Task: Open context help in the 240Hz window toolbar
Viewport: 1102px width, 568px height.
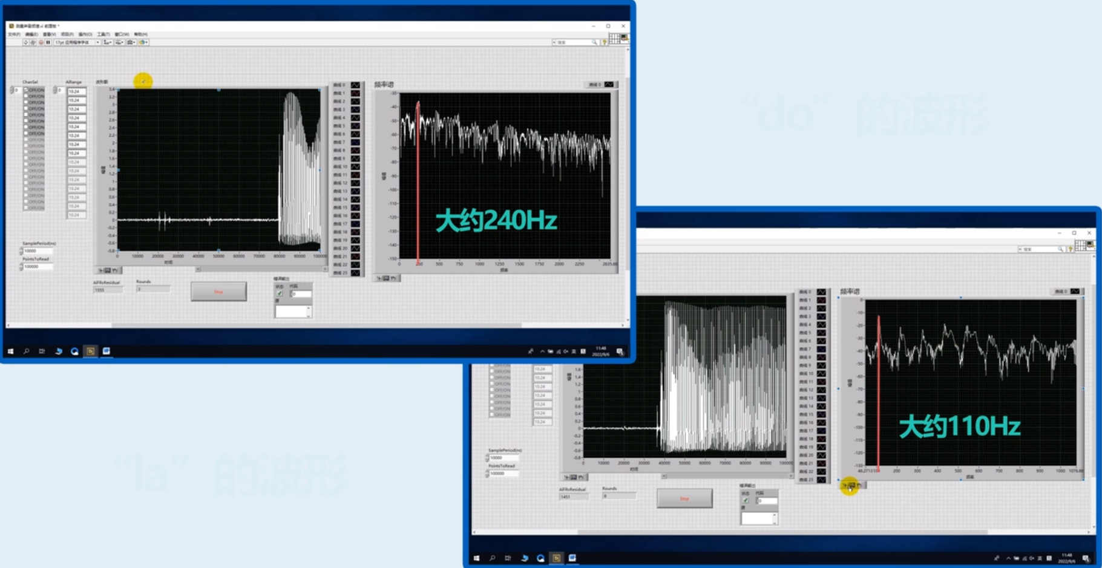Action: point(604,42)
